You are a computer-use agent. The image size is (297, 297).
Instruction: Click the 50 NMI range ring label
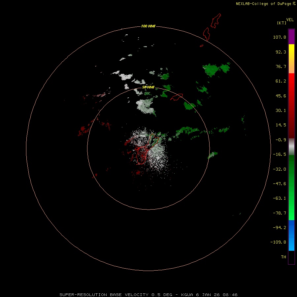tap(148, 87)
